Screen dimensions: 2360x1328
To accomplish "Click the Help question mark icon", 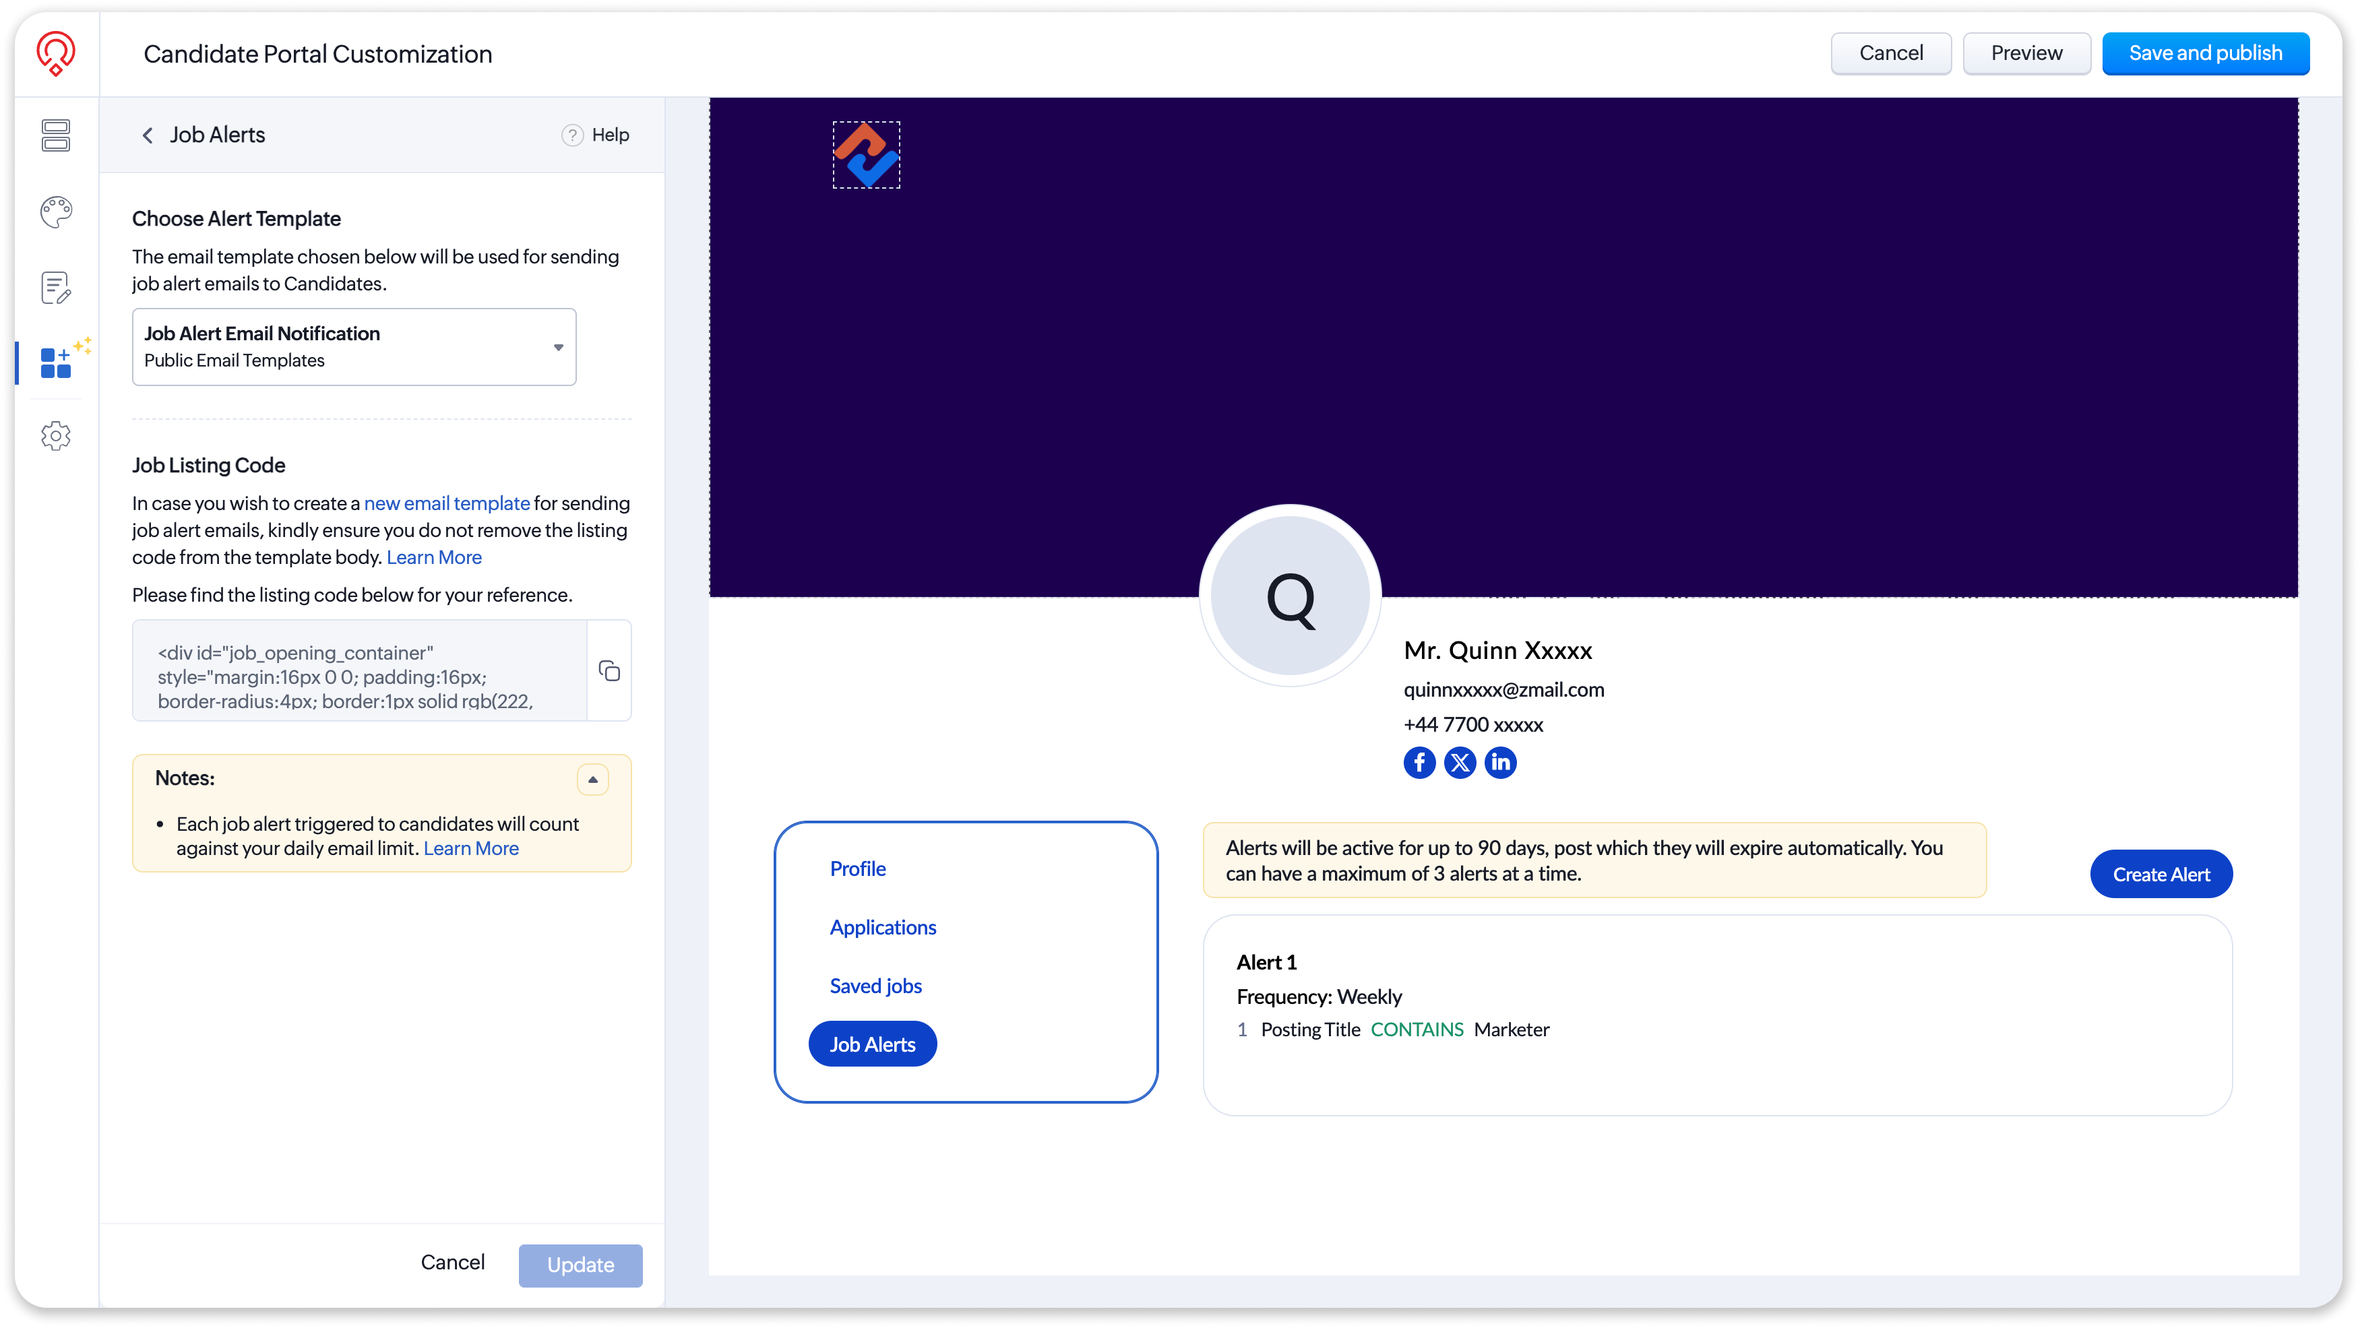I will [571, 135].
